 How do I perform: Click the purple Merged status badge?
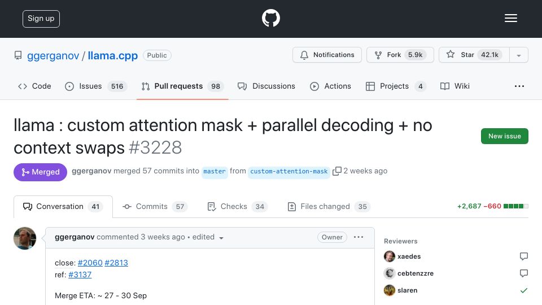pos(40,172)
